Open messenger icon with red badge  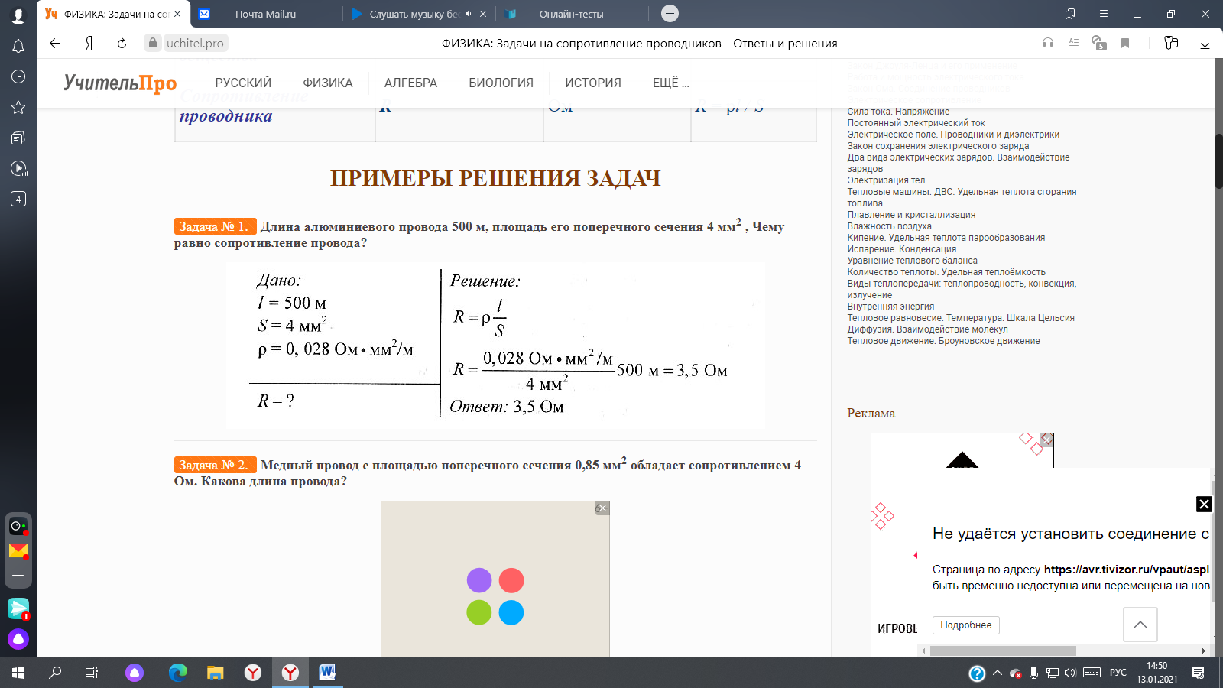pos(18,608)
